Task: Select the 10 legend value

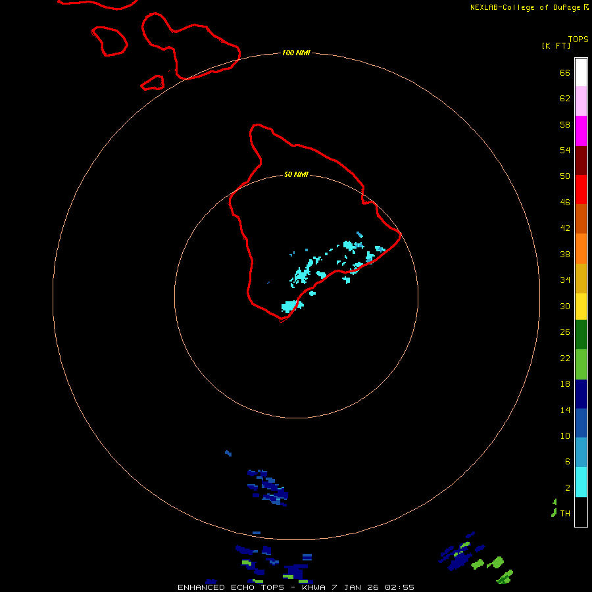Action: pos(565,436)
